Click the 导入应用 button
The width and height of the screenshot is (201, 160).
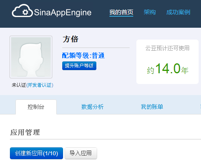pyautogui.click(x=81, y=153)
